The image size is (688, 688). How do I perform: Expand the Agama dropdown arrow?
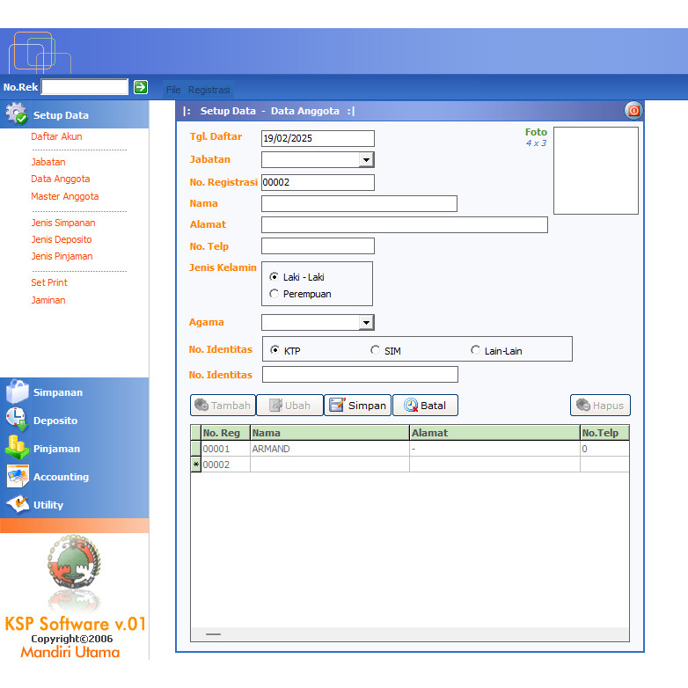(366, 323)
